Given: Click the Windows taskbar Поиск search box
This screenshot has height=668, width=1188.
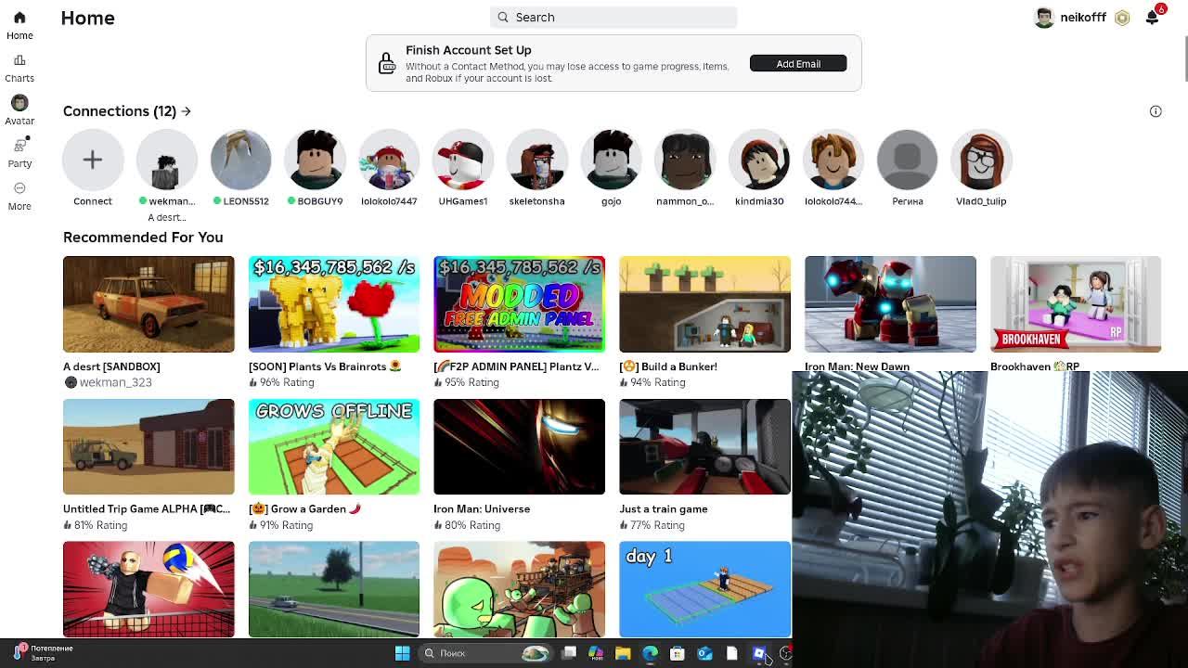Looking at the screenshot, I should point(484,653).
